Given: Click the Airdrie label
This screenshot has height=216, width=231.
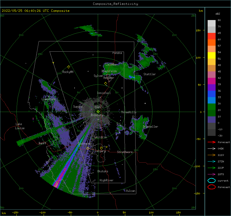Looking at the screenshot, I should tap(101, 137).
